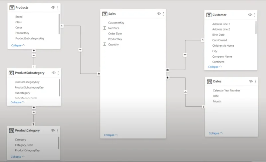Select Category Code in ProductCategory
The height and width of the screenshot is (162, 266).
click(24, 145)
